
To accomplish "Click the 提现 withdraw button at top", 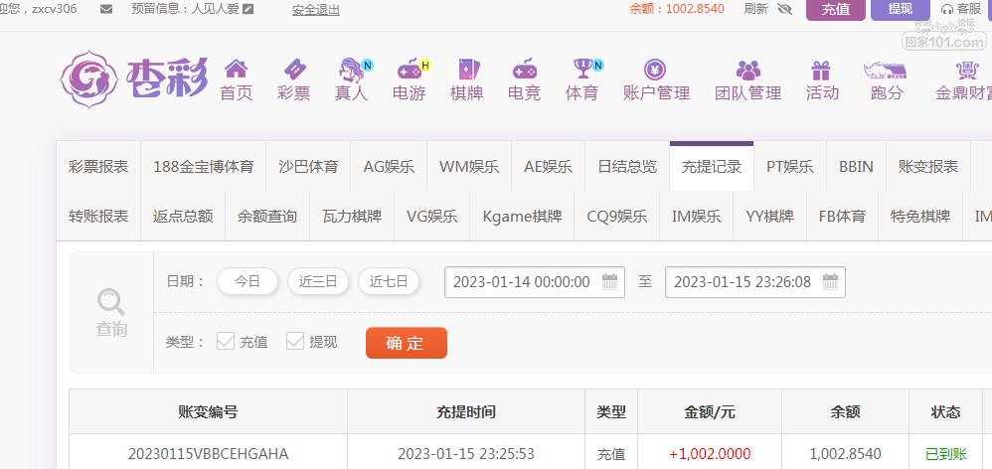I will 901,10.
